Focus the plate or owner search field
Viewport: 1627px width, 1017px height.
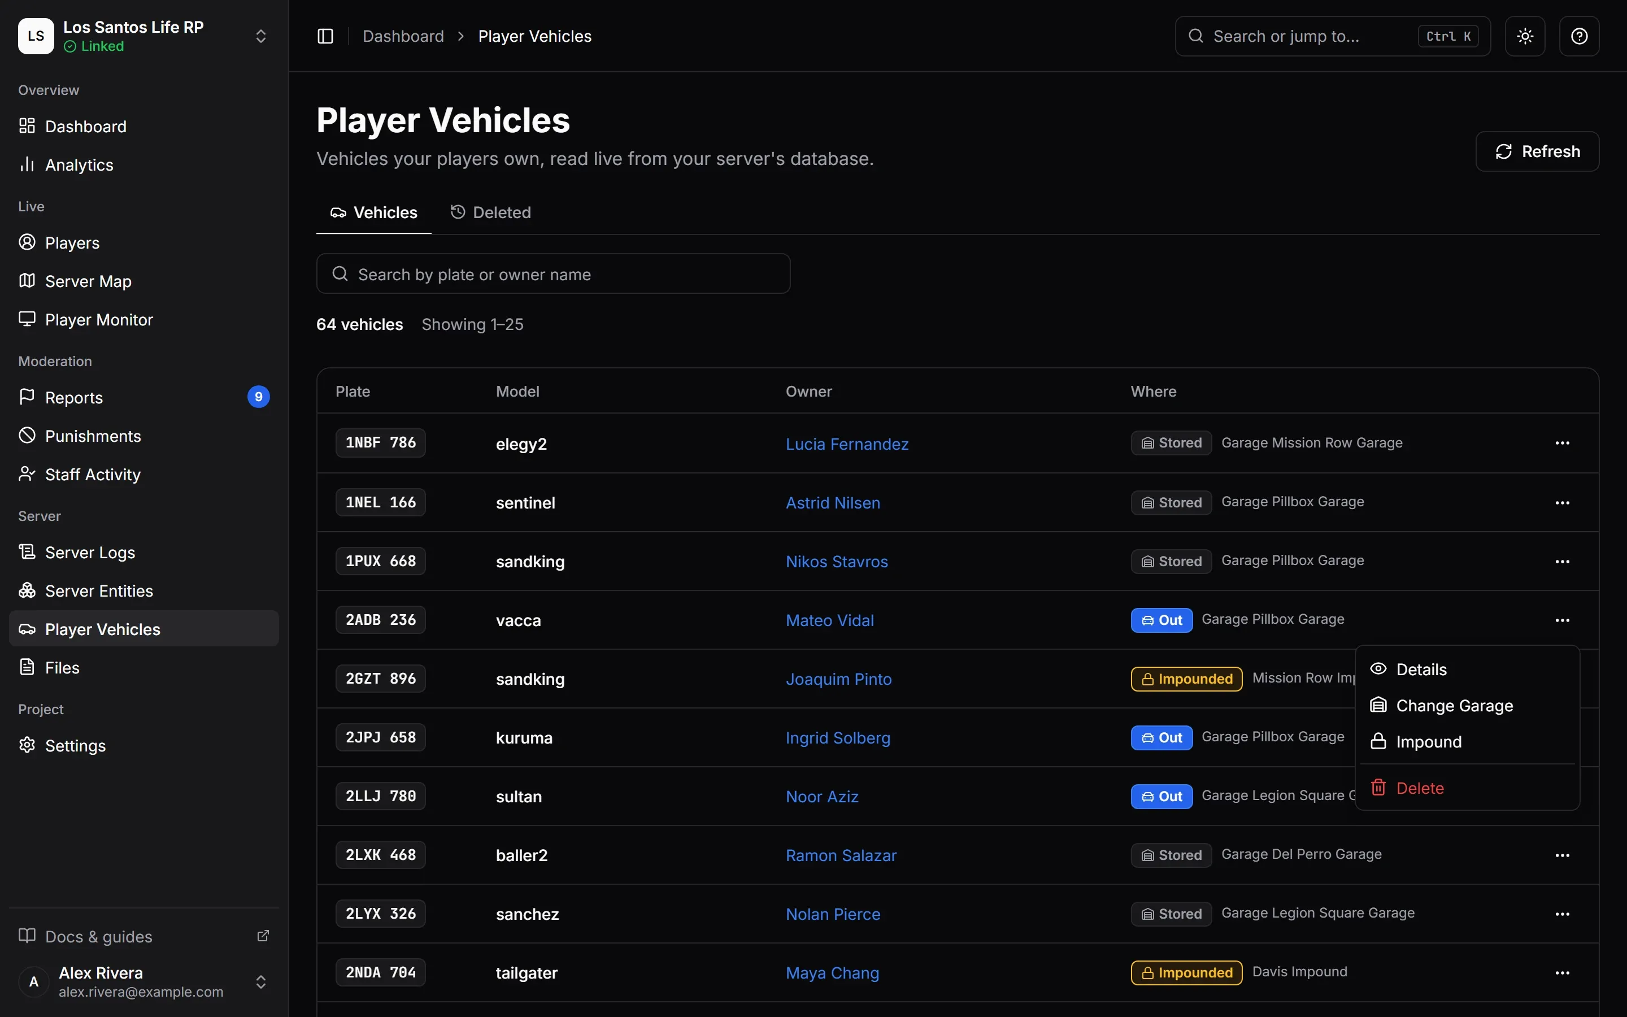coord(553,274)
